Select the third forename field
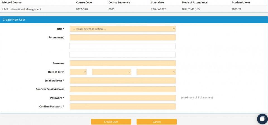Image resolution: width=268 pixels, height=125 pixels. pos(122,55)
